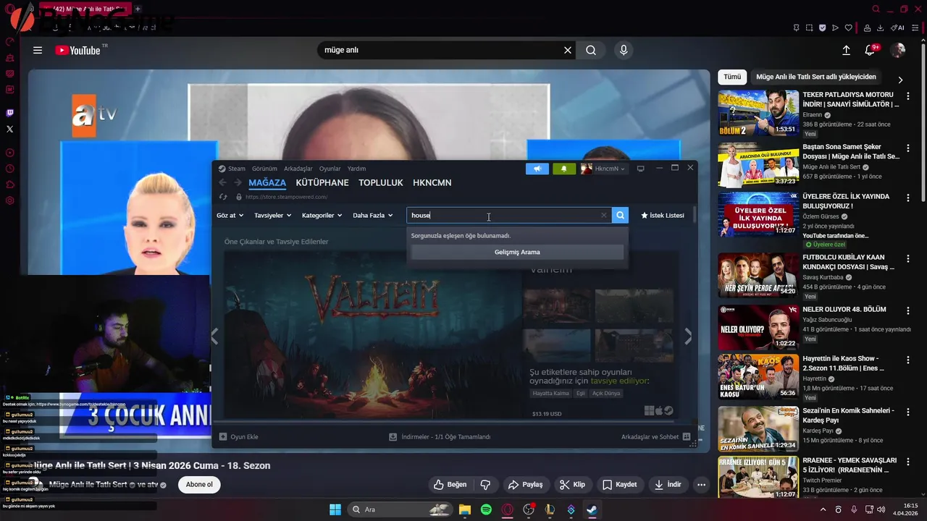
Task: Show next Steam featured carousel item
Action: pos(688,336)
